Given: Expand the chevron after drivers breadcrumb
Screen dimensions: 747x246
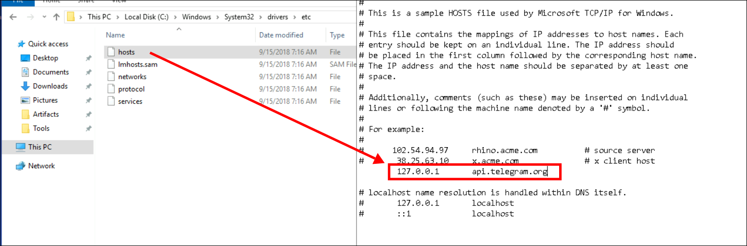Looking at the screenshot, I should (296, 17).
